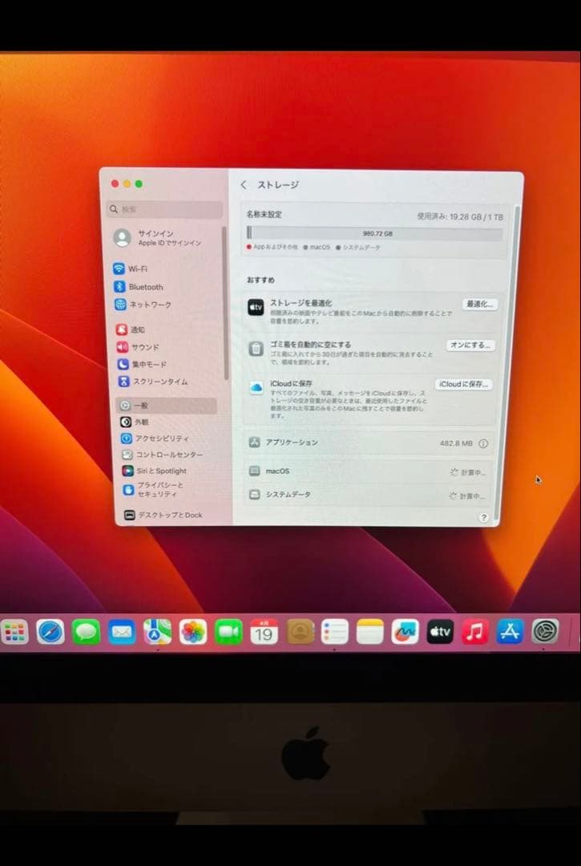Launch Safari from the Dock
Screen dimensions: 581x866
(x=50, y=632)
